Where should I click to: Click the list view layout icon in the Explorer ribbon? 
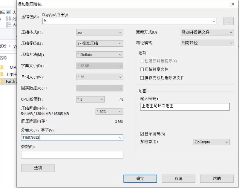click(x=9, y=19)
